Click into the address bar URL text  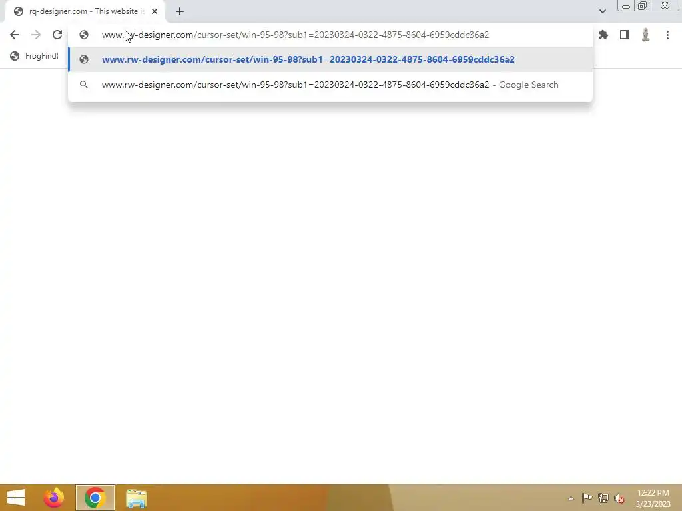point(295,35)
